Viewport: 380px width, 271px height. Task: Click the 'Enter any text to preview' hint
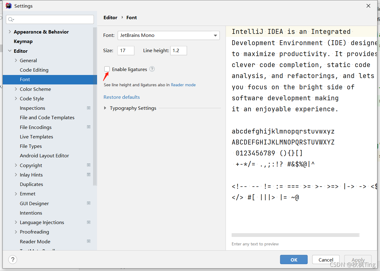pyautogui.click(x=255, y=244)
